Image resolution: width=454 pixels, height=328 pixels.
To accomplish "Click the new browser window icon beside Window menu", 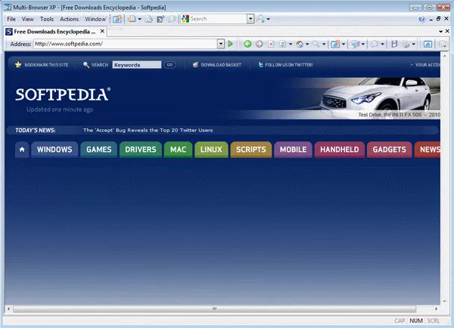I will point(117,19).
